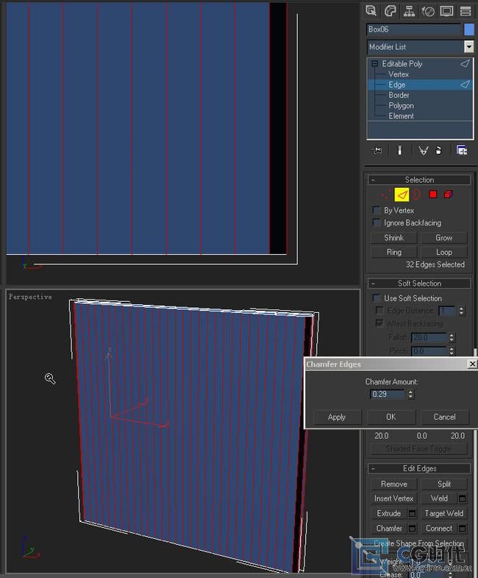Click the Edge Distance spinner arrows
The height and width of the screenshot is (578, 478).
(461, 311)
